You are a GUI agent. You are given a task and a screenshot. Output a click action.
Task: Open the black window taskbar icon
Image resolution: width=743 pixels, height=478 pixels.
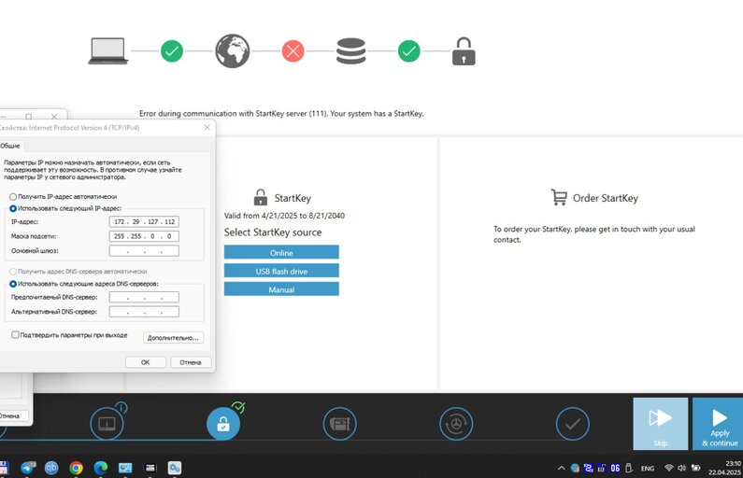(x=150, y=468)
